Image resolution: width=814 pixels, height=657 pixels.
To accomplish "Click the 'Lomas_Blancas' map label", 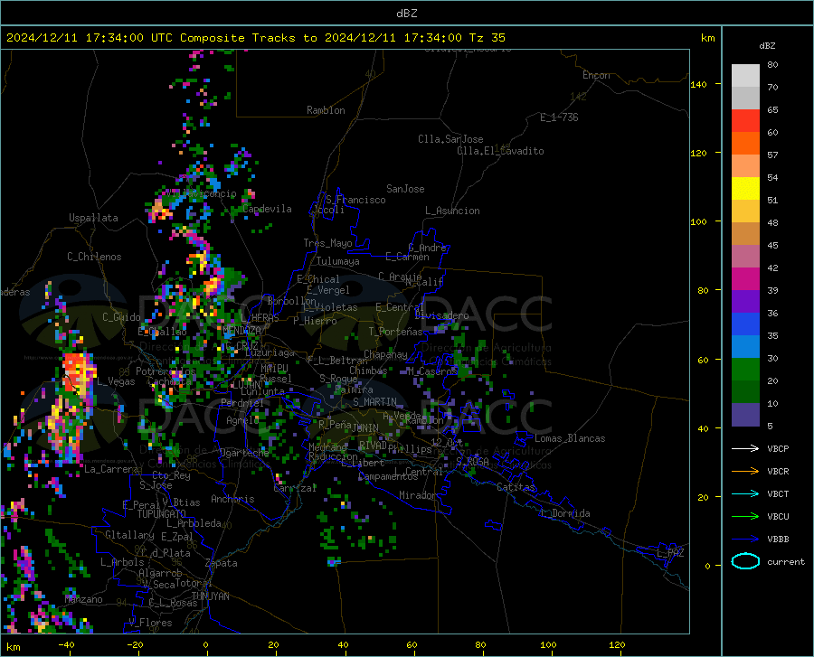I will pos(570,438).
